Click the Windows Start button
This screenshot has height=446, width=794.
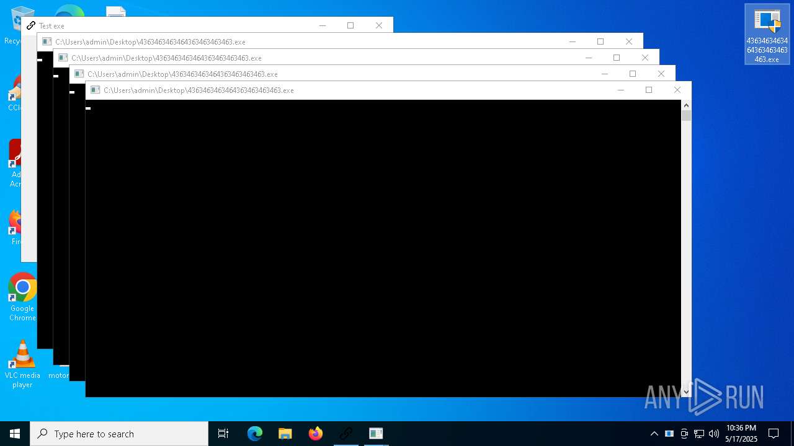tap(15, 434)
